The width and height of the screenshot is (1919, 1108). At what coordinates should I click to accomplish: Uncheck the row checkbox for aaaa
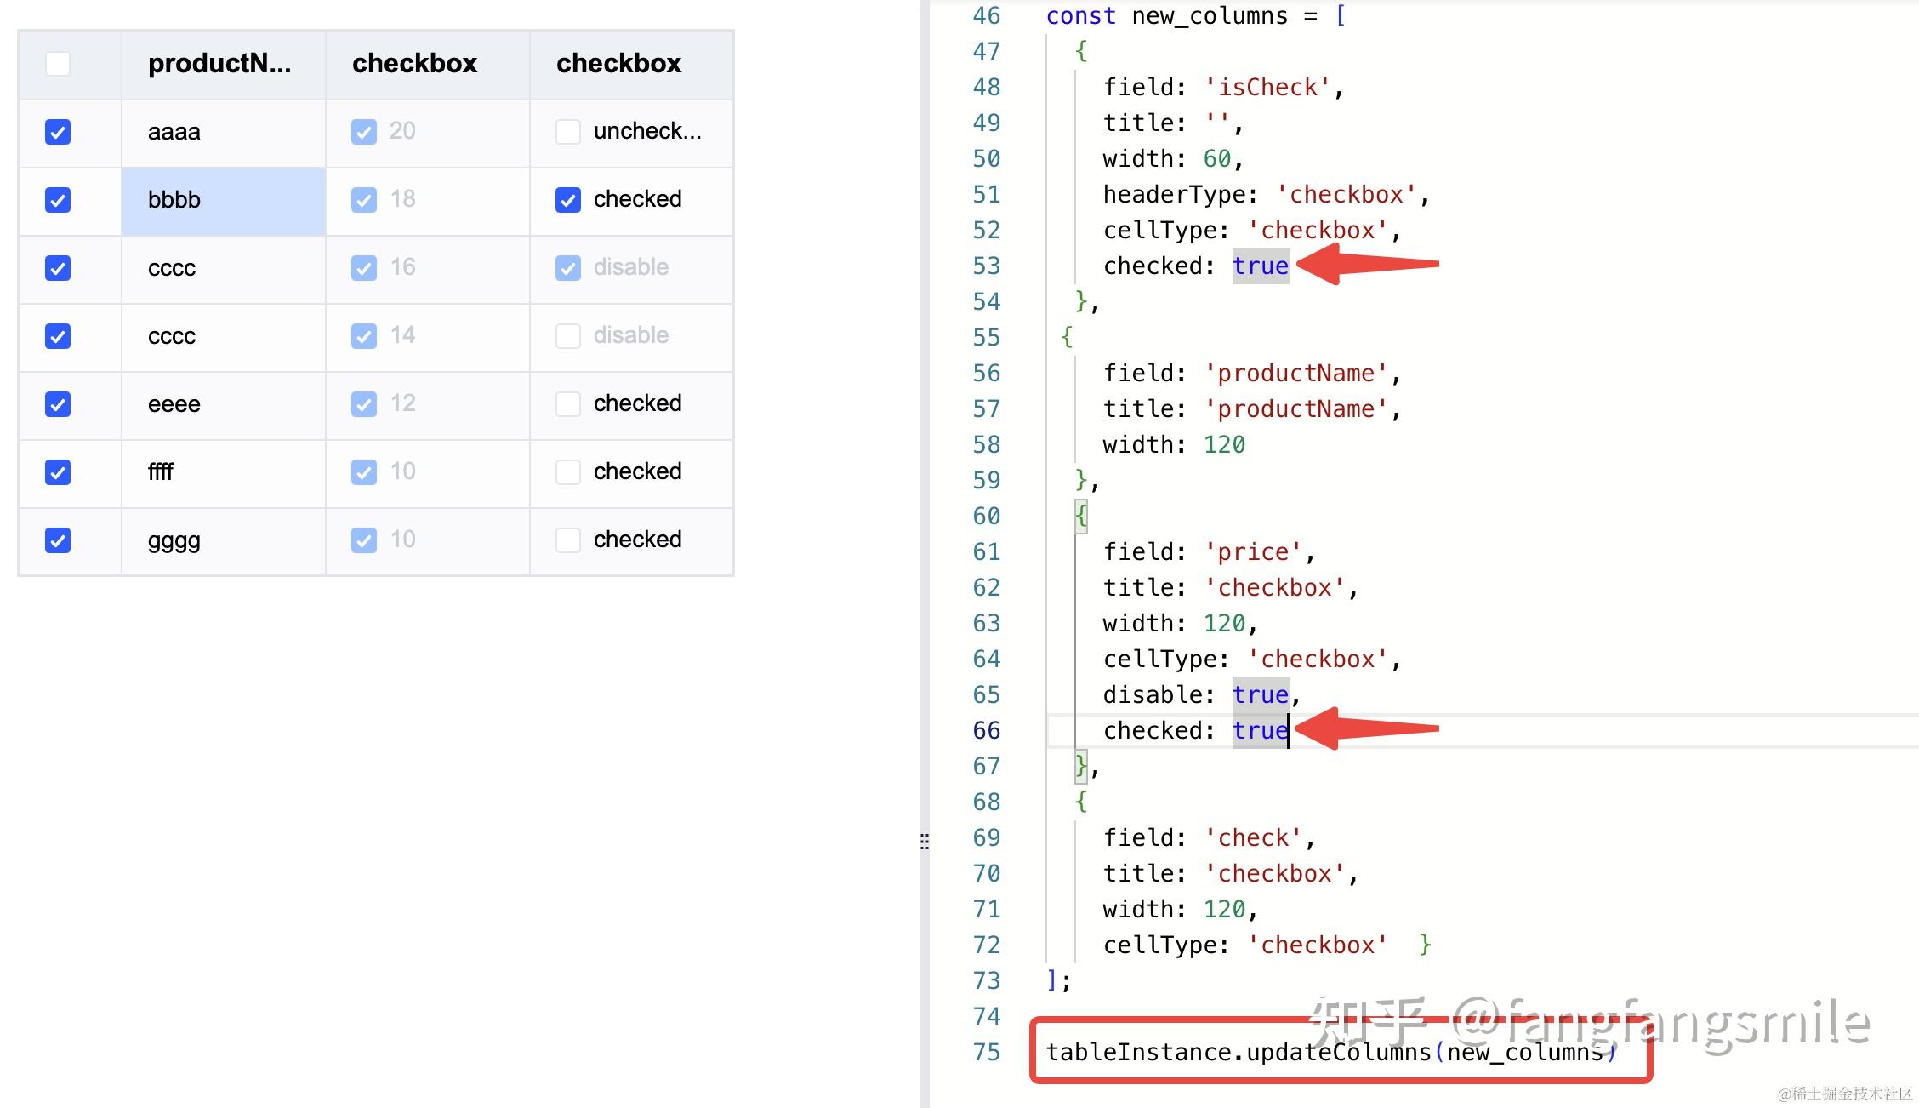[58, 132]
